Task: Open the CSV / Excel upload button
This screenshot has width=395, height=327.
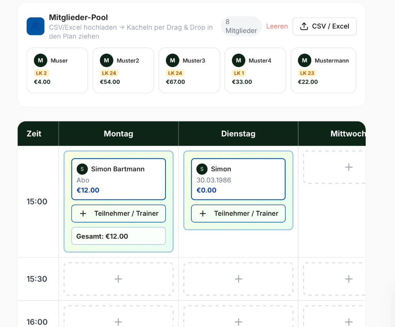Action: pyautogui.click(x=324, y=26)
